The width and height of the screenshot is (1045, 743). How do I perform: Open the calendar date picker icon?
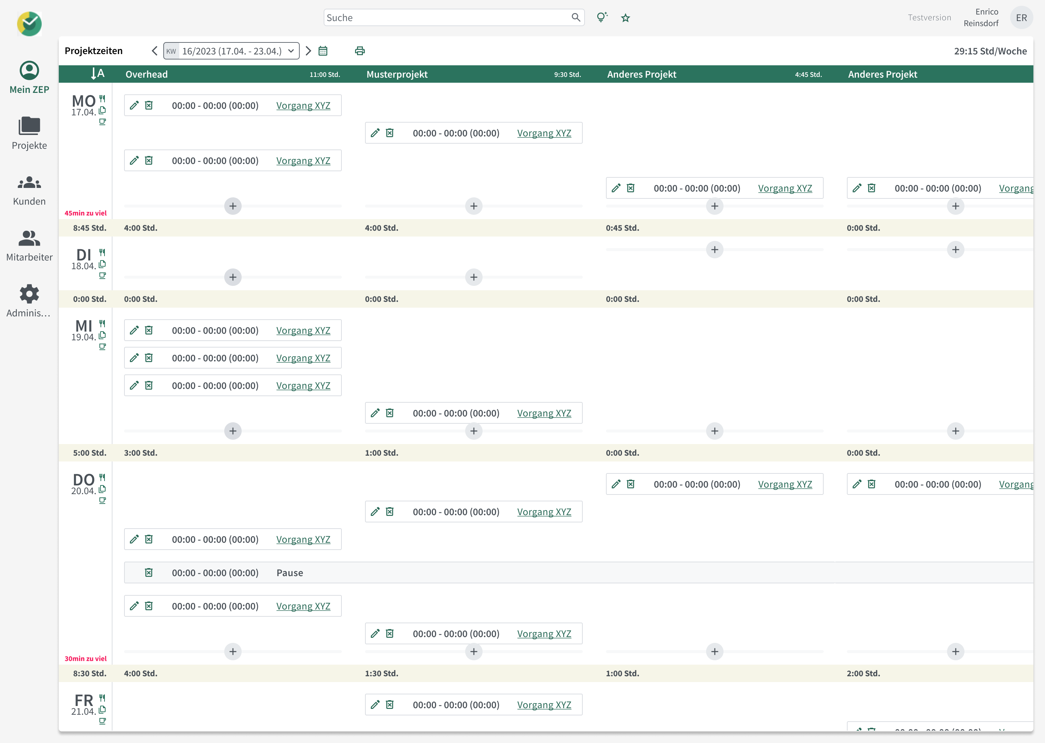tap(323, 51)
